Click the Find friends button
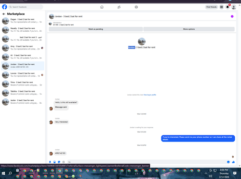 [212, 7]
